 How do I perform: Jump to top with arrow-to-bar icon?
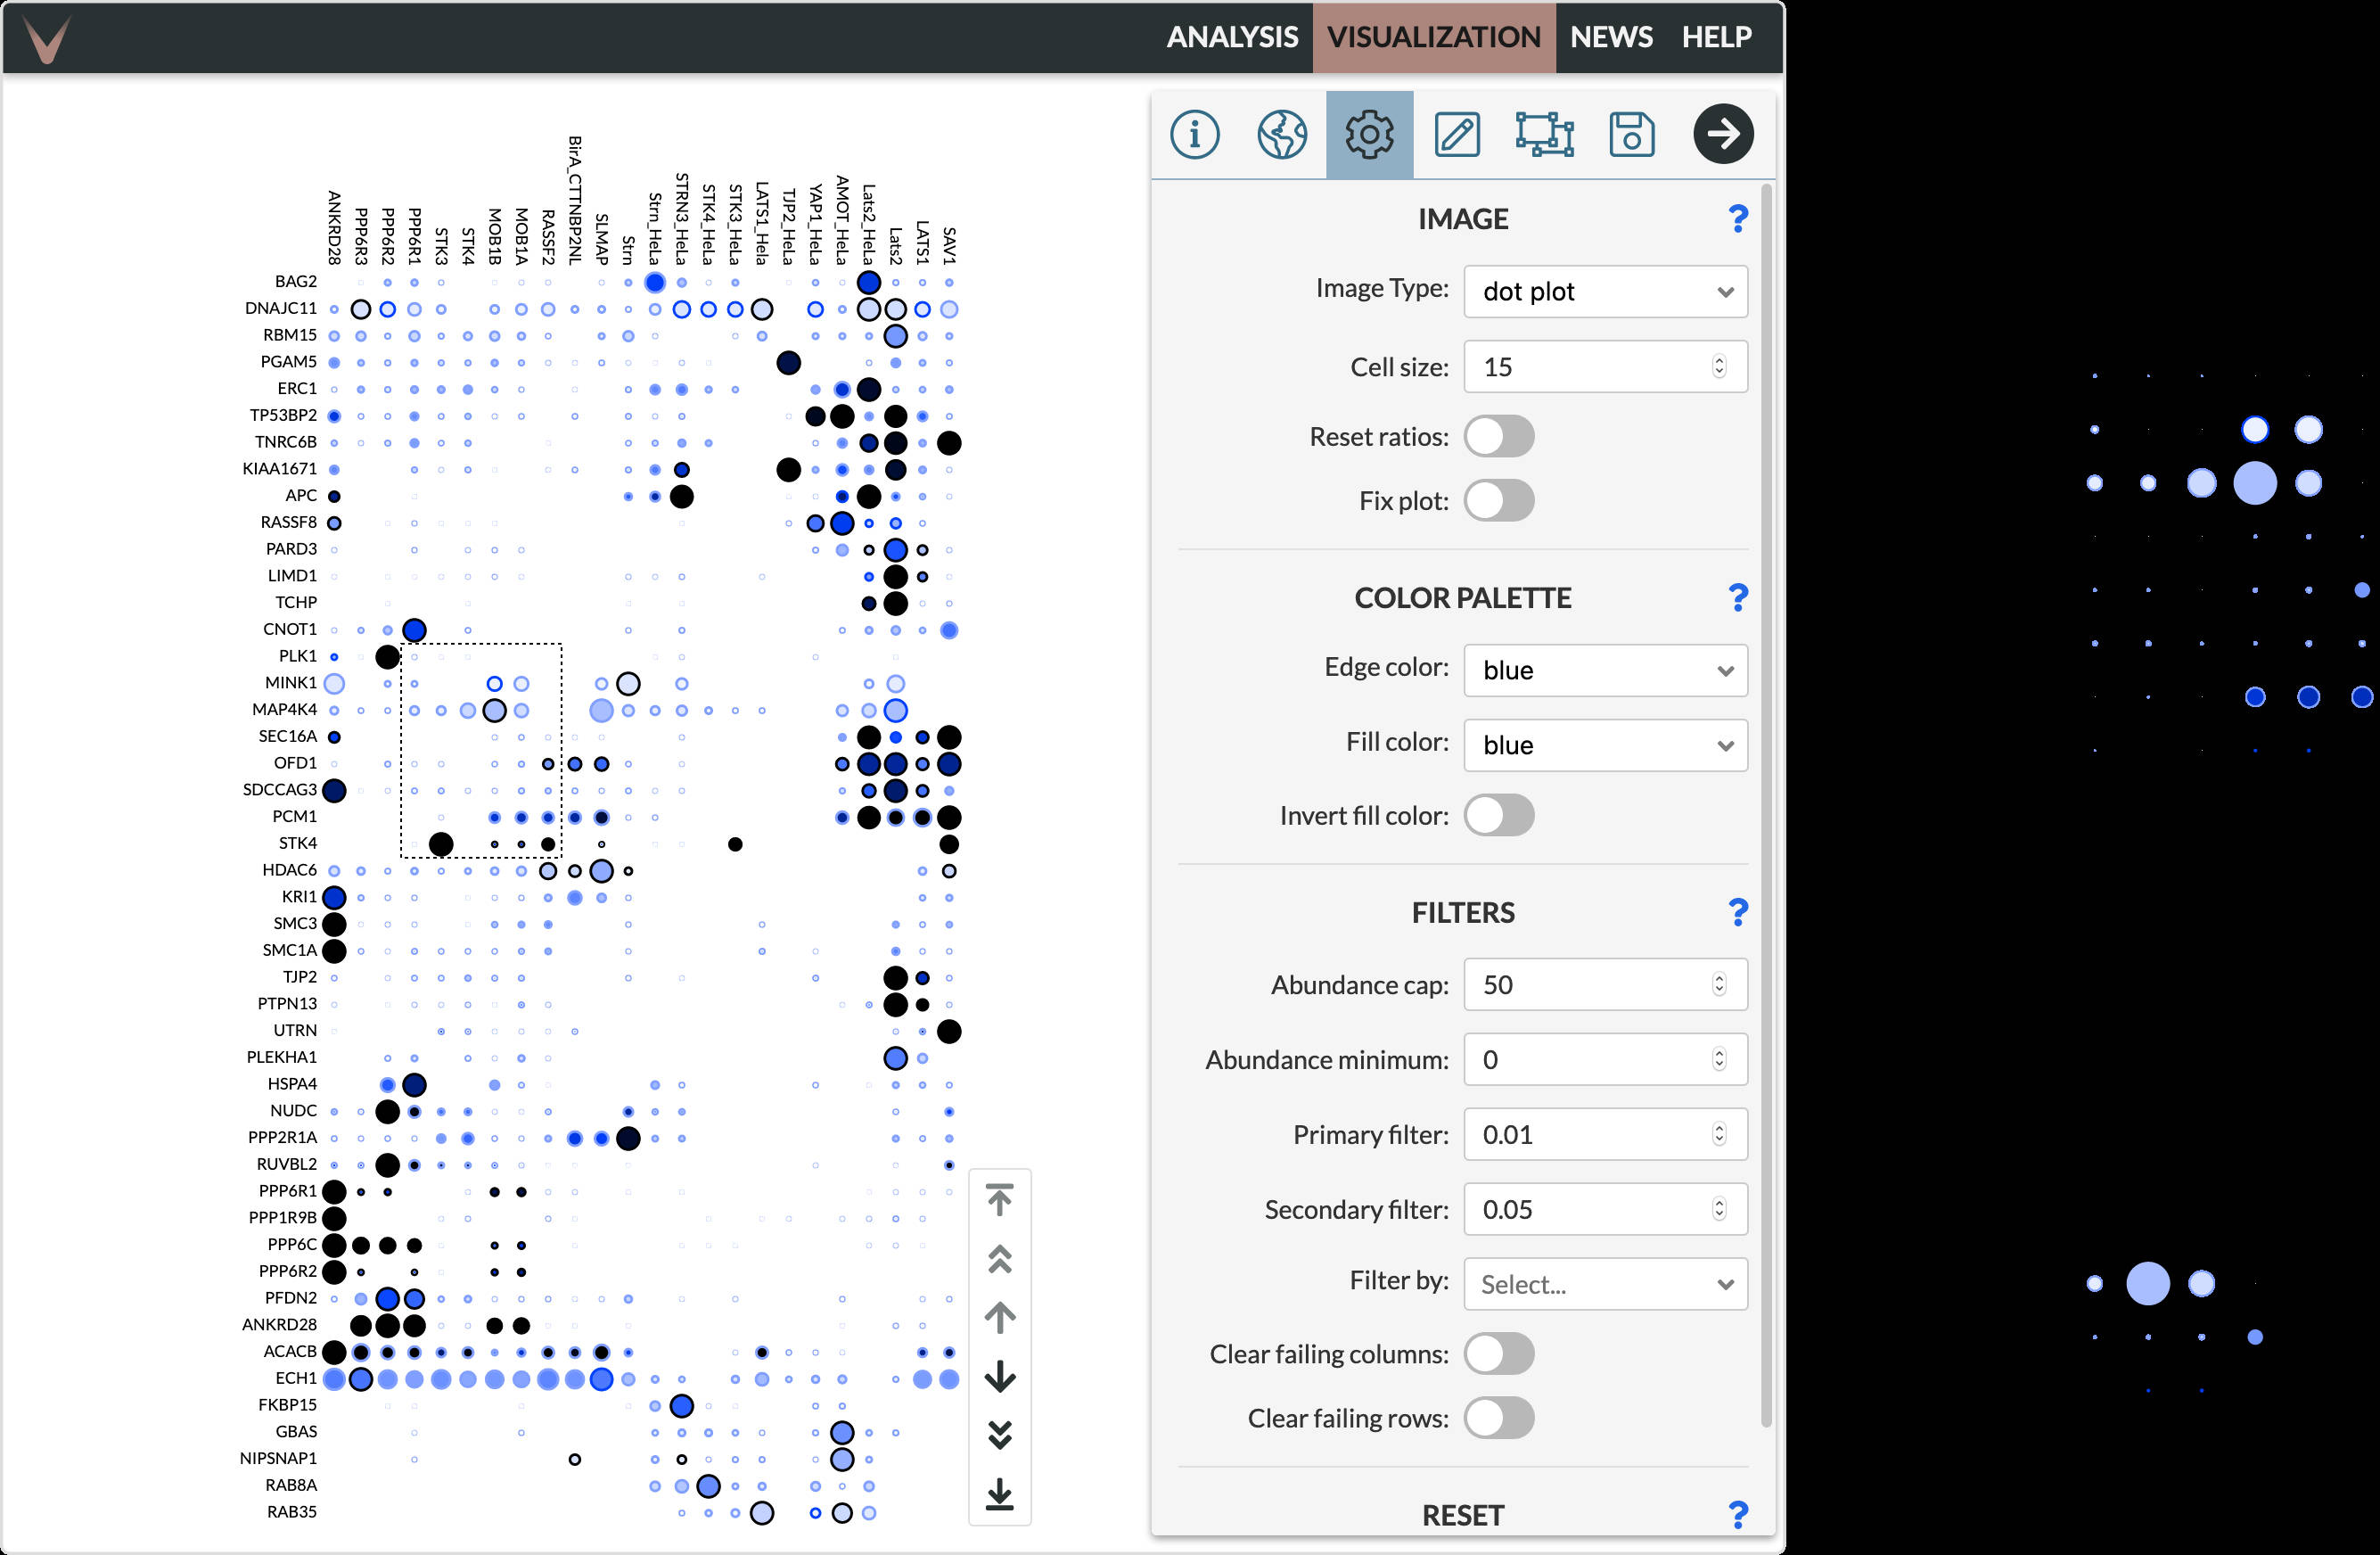point(999,1198)
